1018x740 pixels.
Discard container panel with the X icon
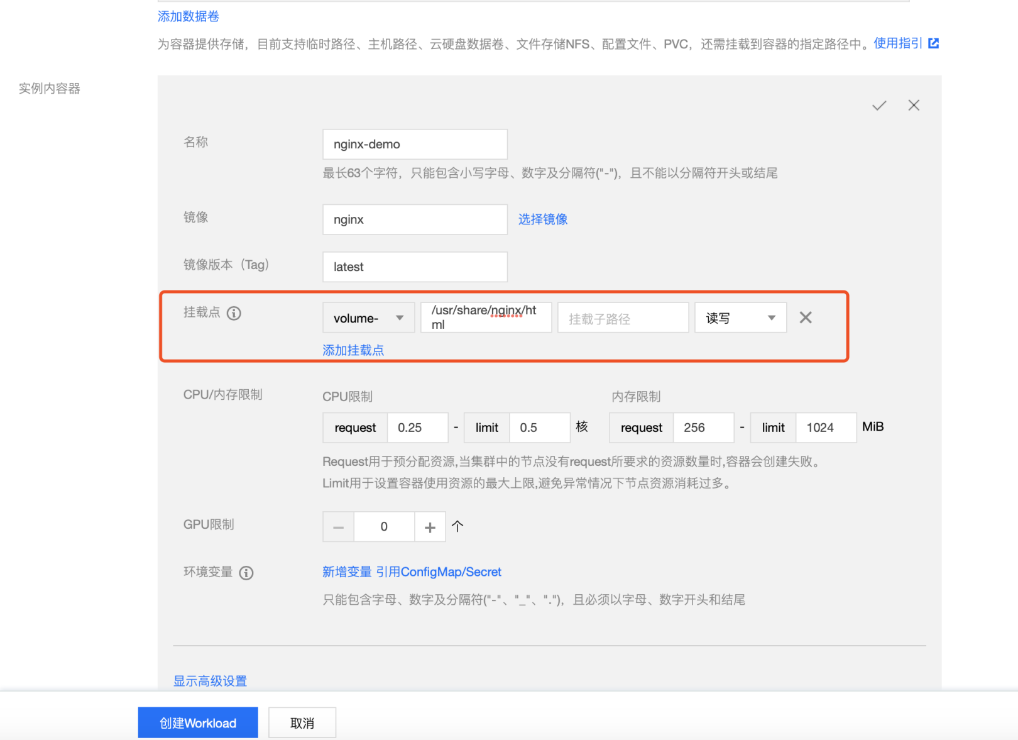click(914, 105)
